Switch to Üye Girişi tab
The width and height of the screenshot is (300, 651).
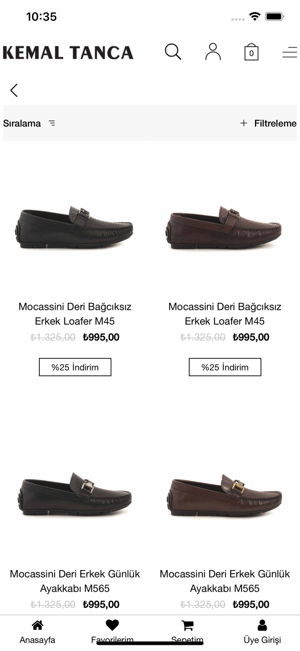coord(262,631)
